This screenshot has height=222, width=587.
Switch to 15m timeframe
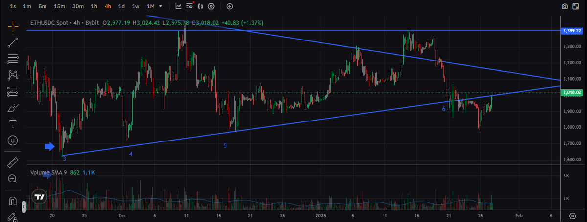tap(60, 6)
